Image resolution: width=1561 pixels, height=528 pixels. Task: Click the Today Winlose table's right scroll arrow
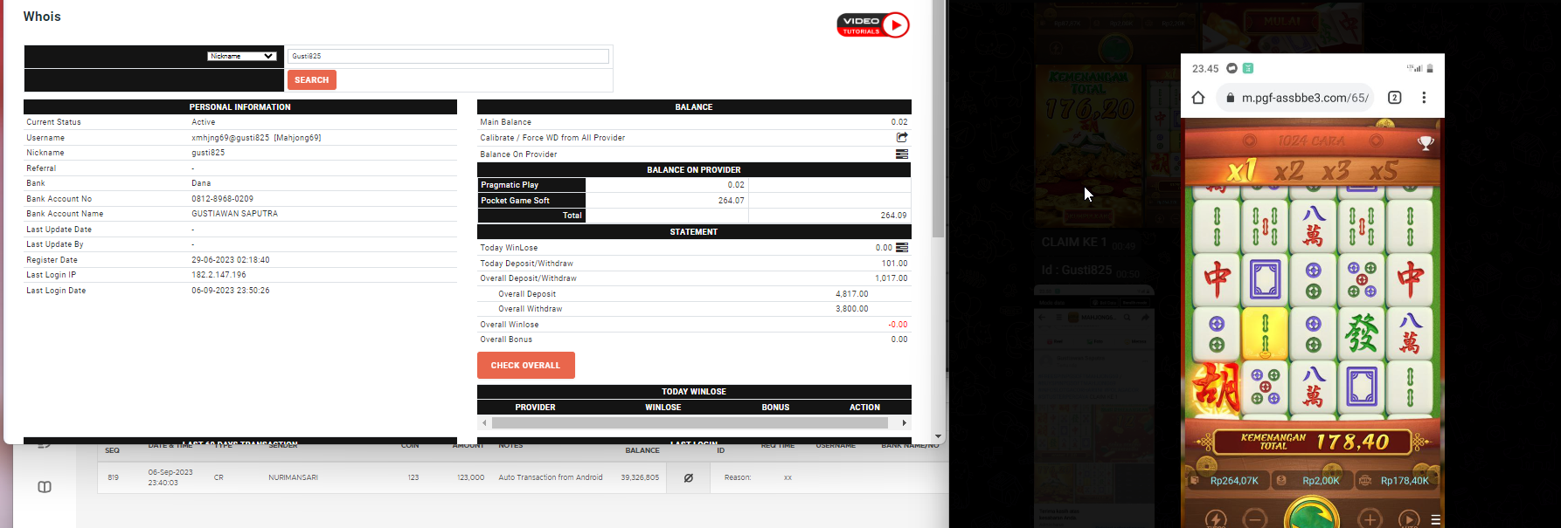(x=904, y=422)
